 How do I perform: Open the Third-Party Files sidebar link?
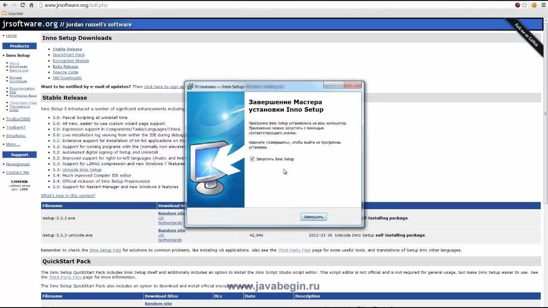click(x=23, y=103)
